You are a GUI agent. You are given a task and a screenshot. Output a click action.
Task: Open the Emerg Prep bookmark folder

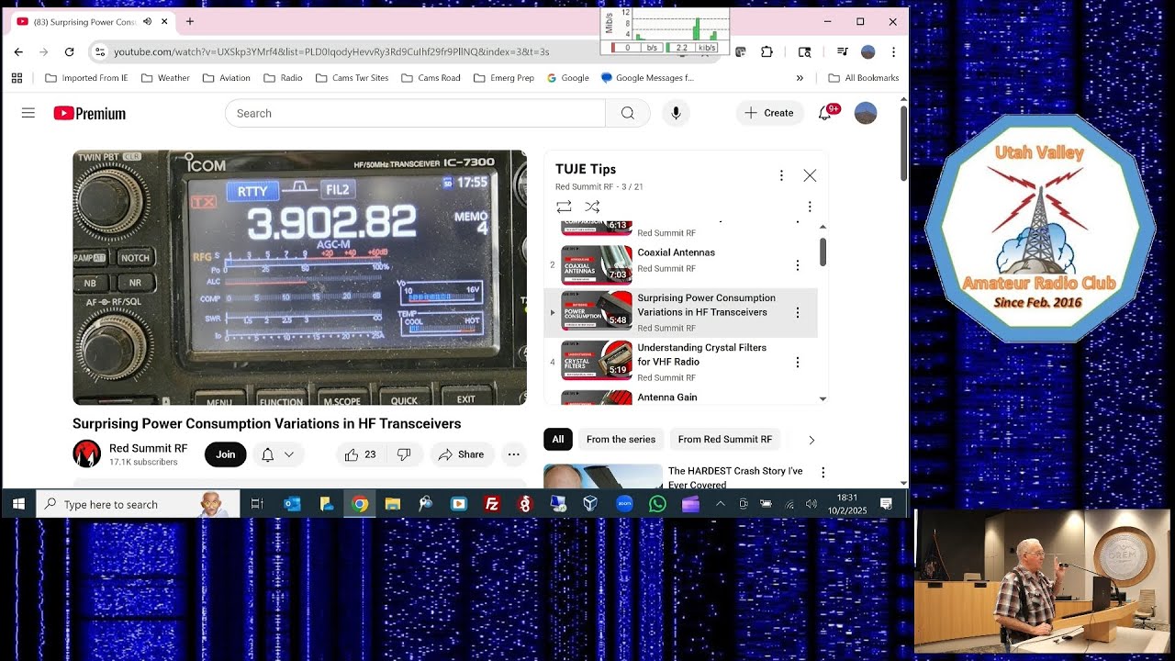click(x=504, y=78)
